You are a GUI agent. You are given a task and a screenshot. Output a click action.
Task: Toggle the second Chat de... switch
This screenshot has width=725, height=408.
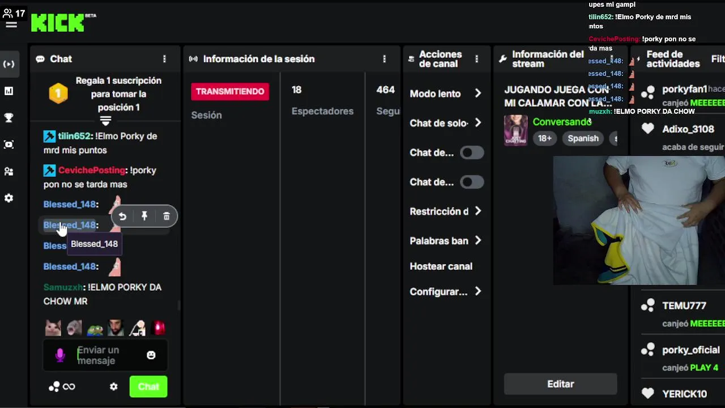[472, 182]
